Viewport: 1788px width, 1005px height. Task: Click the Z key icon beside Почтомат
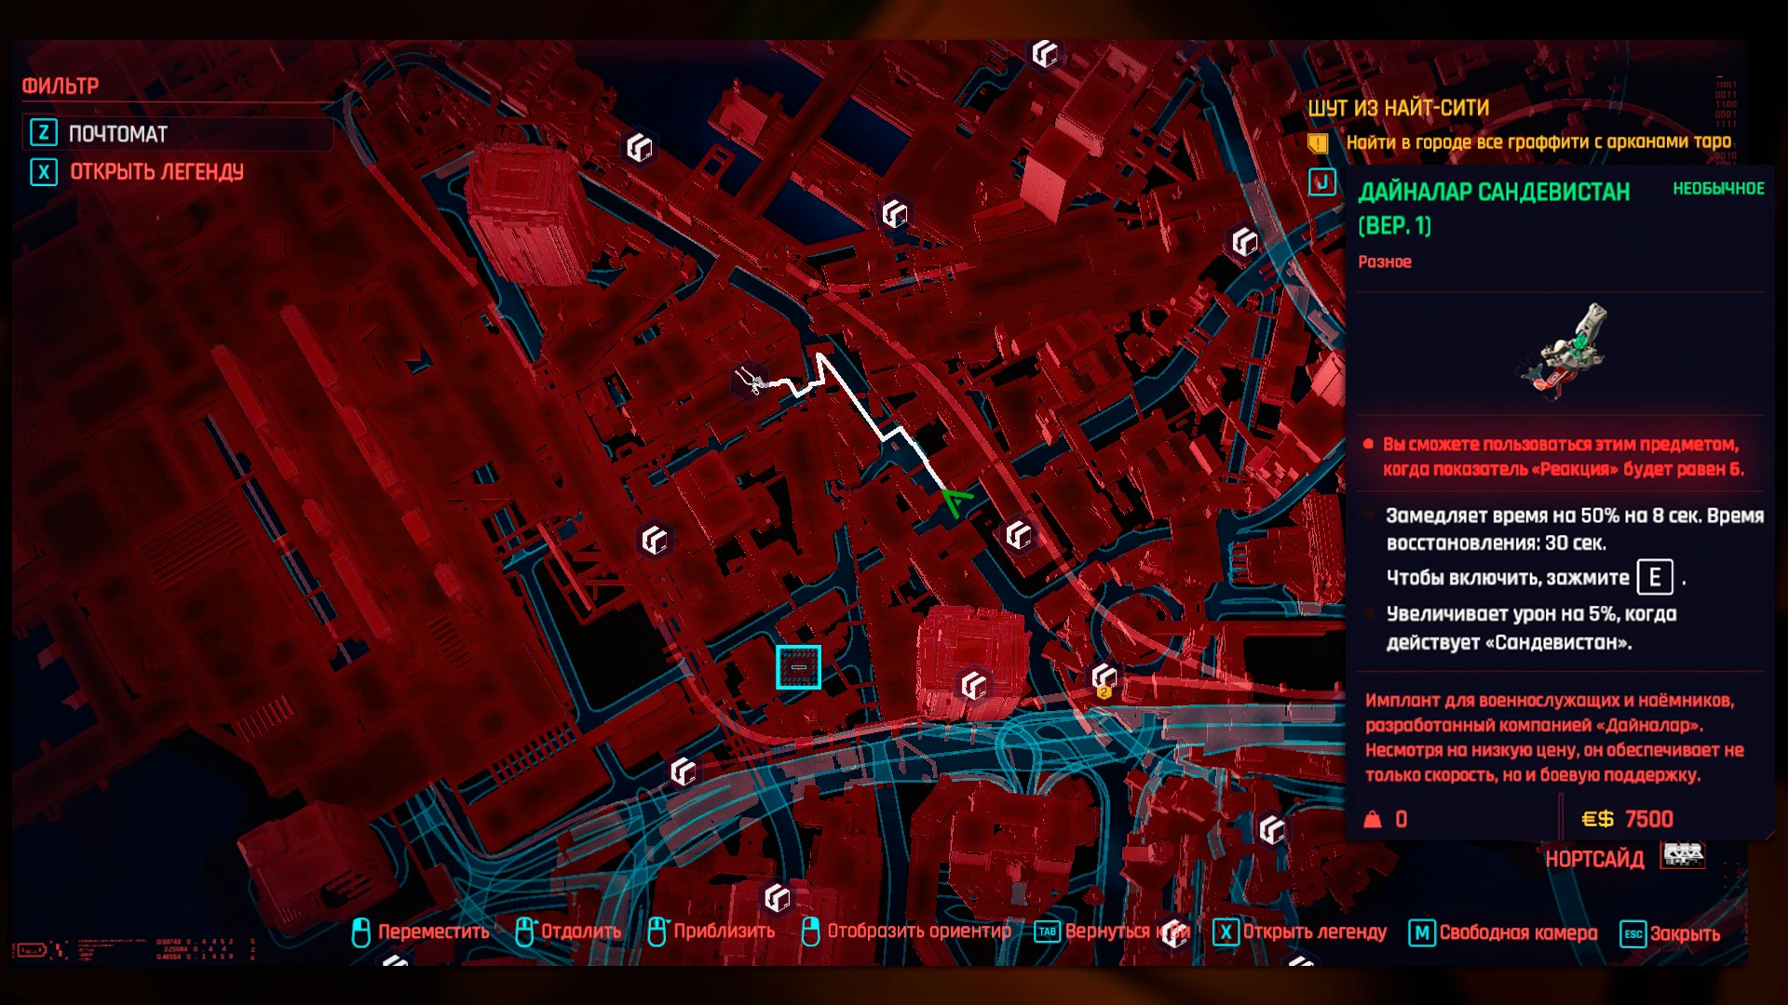44,133
